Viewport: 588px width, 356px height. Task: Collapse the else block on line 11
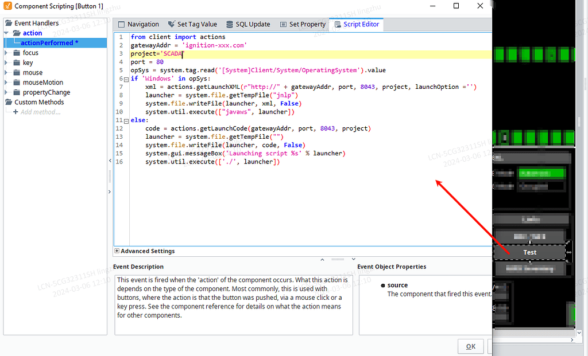tap(126, 120)
